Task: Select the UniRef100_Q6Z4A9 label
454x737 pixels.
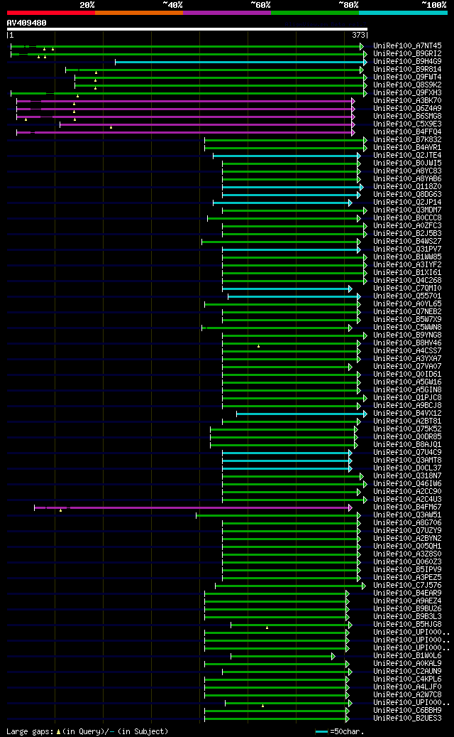Action: pyautogui.click(x=407, y=109)
